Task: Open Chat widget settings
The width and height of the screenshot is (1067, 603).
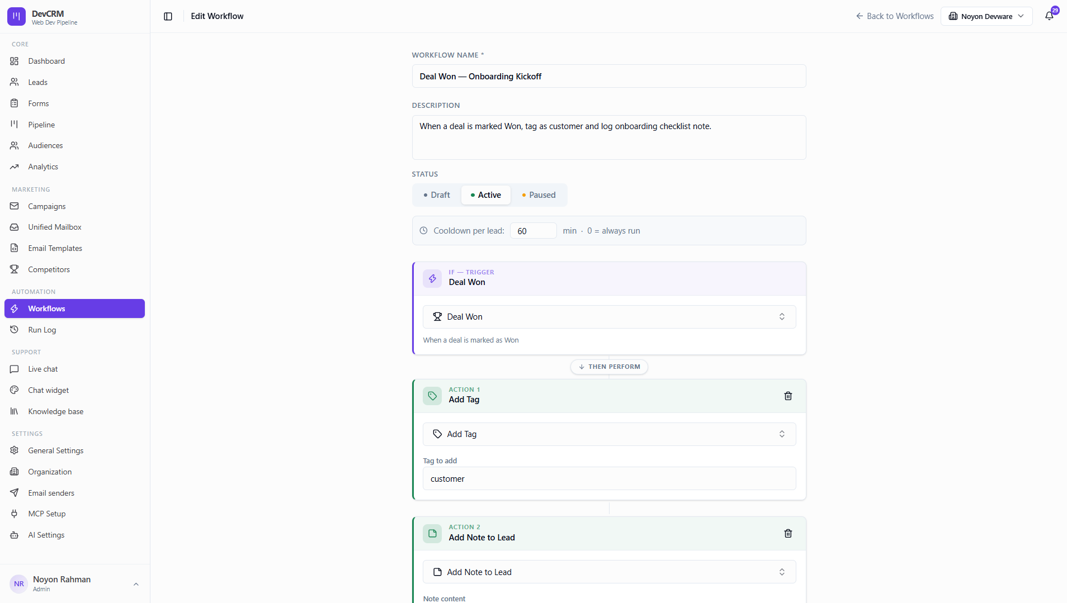Action: tap(74, 390)
